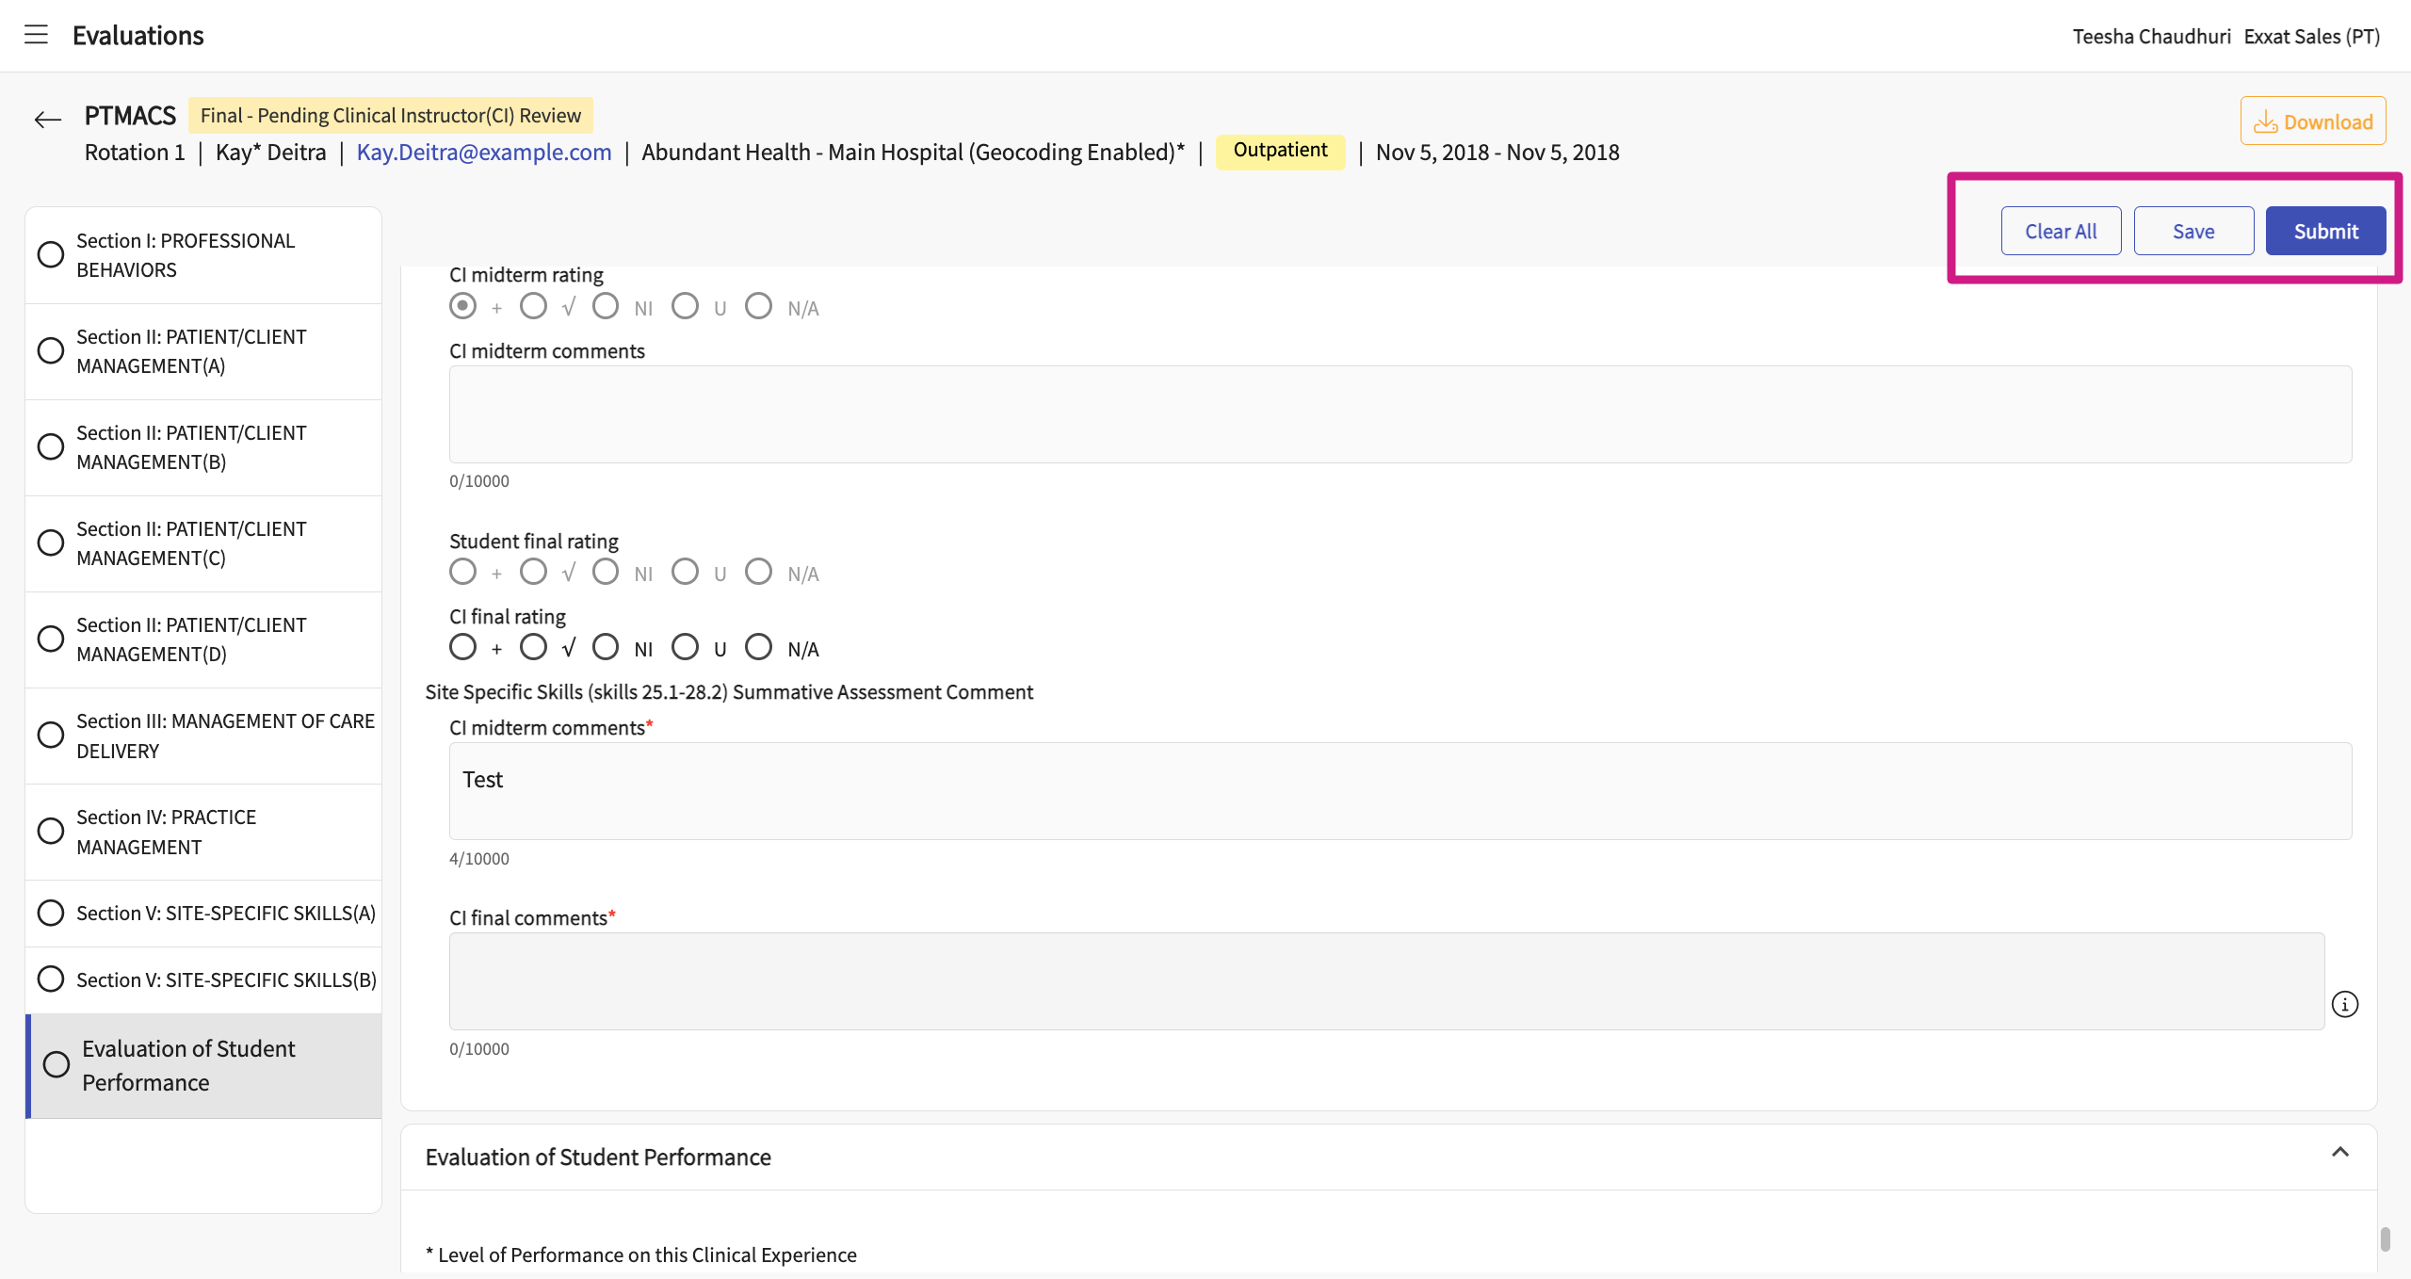This screenshot has height=1279, width=2411.
Task: Click the Submit button
Action: [x=2324, y=231]
